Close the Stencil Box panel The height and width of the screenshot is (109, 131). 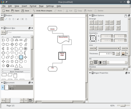[x=32, y=28]
